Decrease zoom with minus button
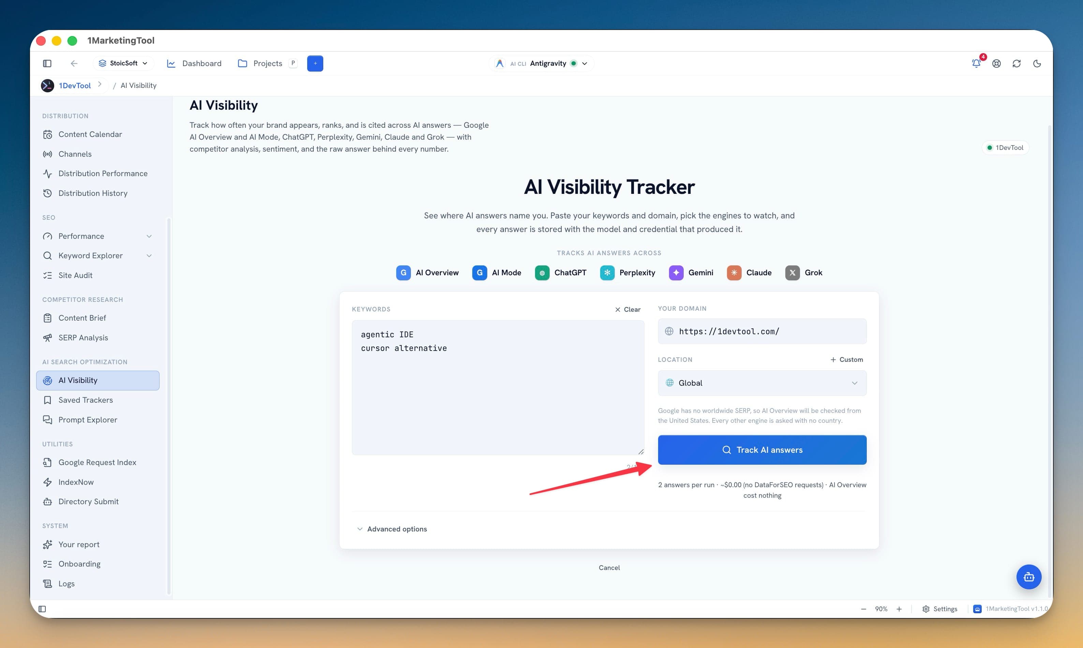This screenshot has height=648, width=1083. pos(863,609)
